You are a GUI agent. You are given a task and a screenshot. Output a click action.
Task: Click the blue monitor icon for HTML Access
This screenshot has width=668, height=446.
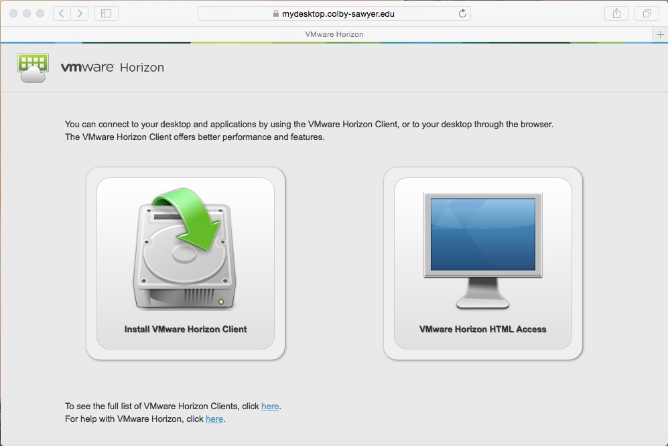pyautogui.click(x=482, y=234)
